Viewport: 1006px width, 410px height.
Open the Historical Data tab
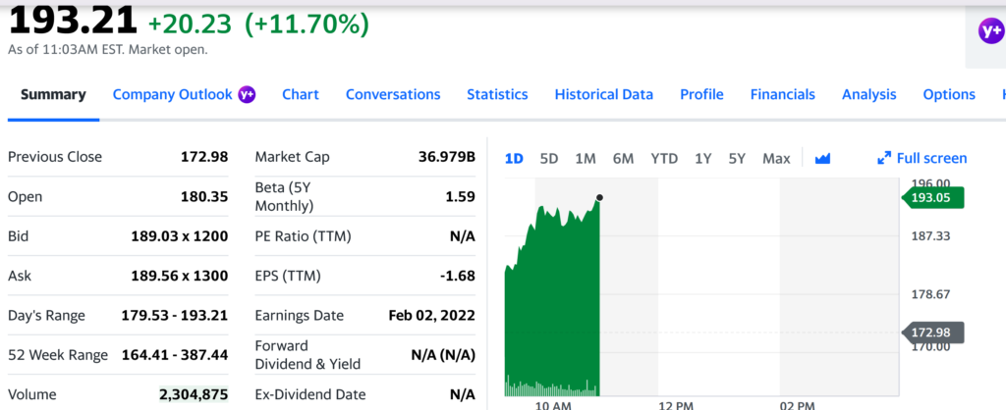point(603,94)
